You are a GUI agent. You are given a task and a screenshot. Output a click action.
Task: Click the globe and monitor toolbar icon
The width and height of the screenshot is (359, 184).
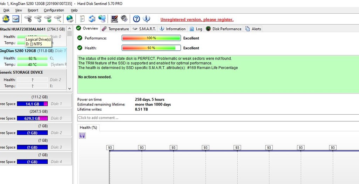pyautogui.click(x=102, y=19)
